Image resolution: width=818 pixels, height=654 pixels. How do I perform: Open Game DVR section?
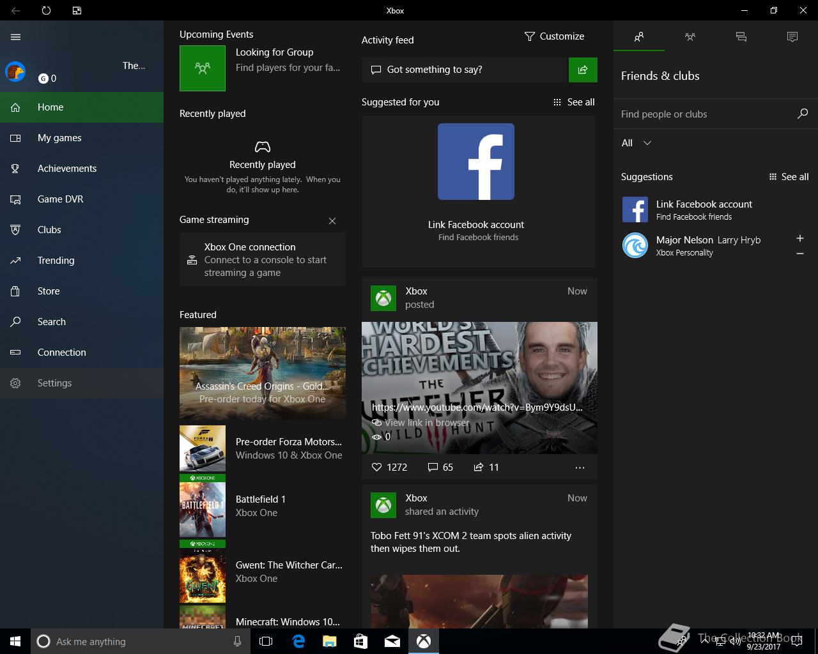tap(82, 199)
